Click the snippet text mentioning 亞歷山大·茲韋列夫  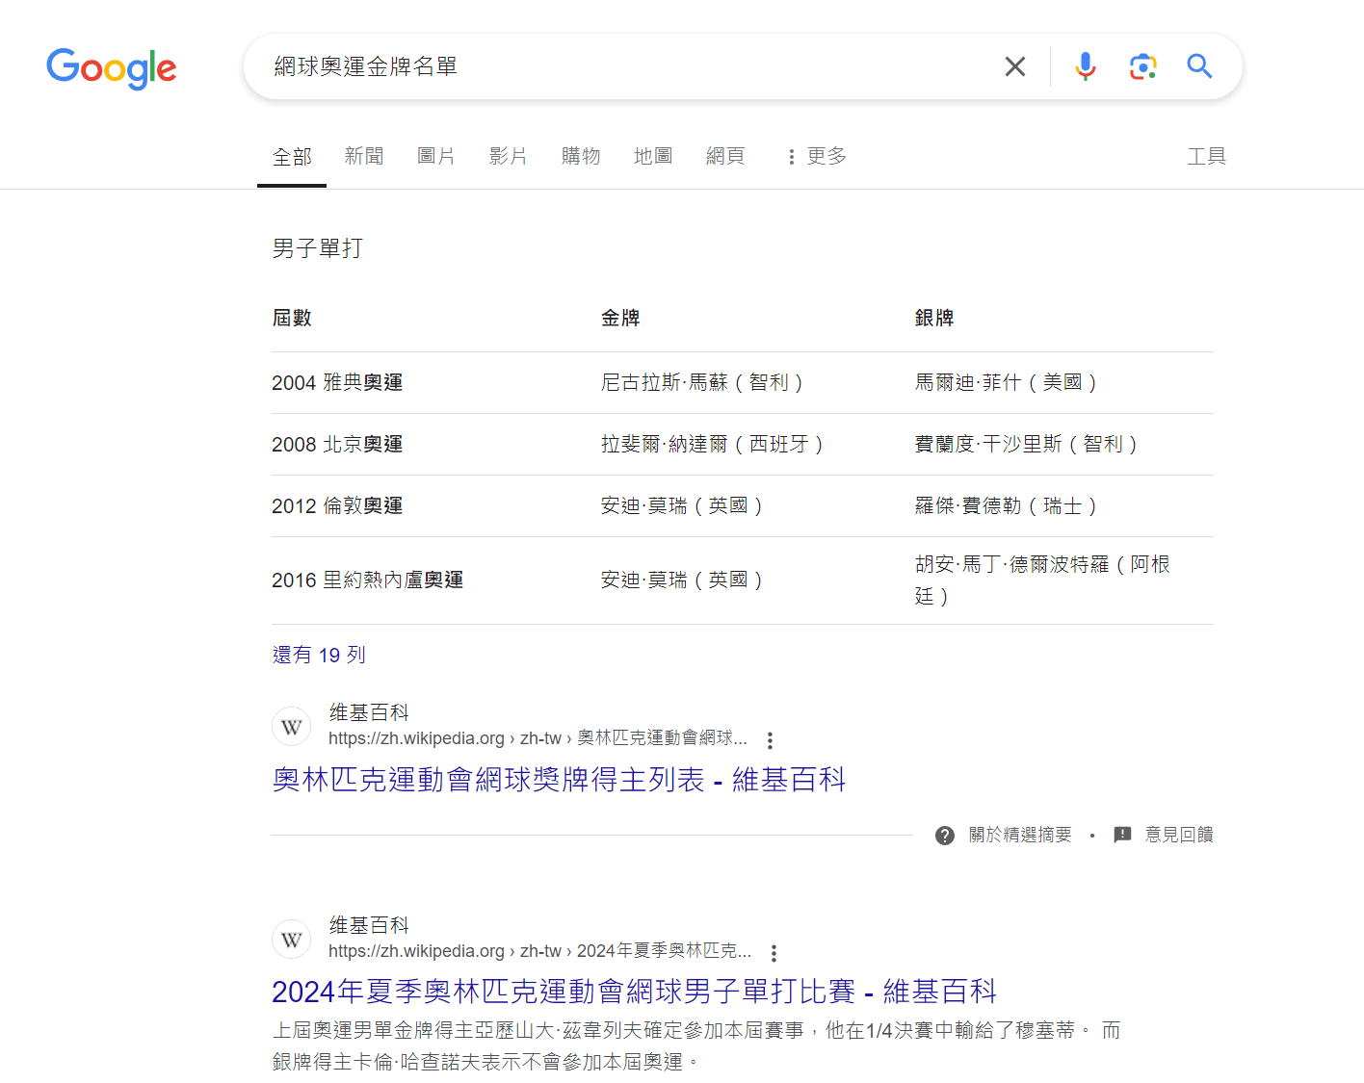696,1045
